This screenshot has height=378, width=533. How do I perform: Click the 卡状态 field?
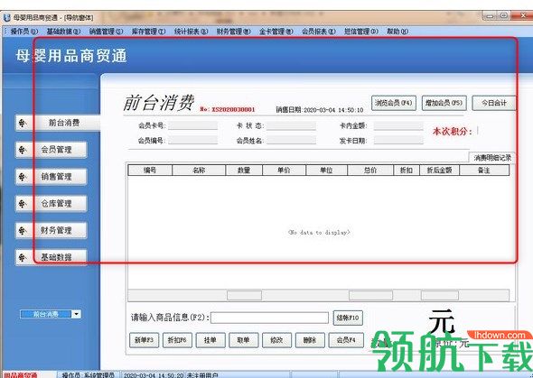(x=291, y=126)
